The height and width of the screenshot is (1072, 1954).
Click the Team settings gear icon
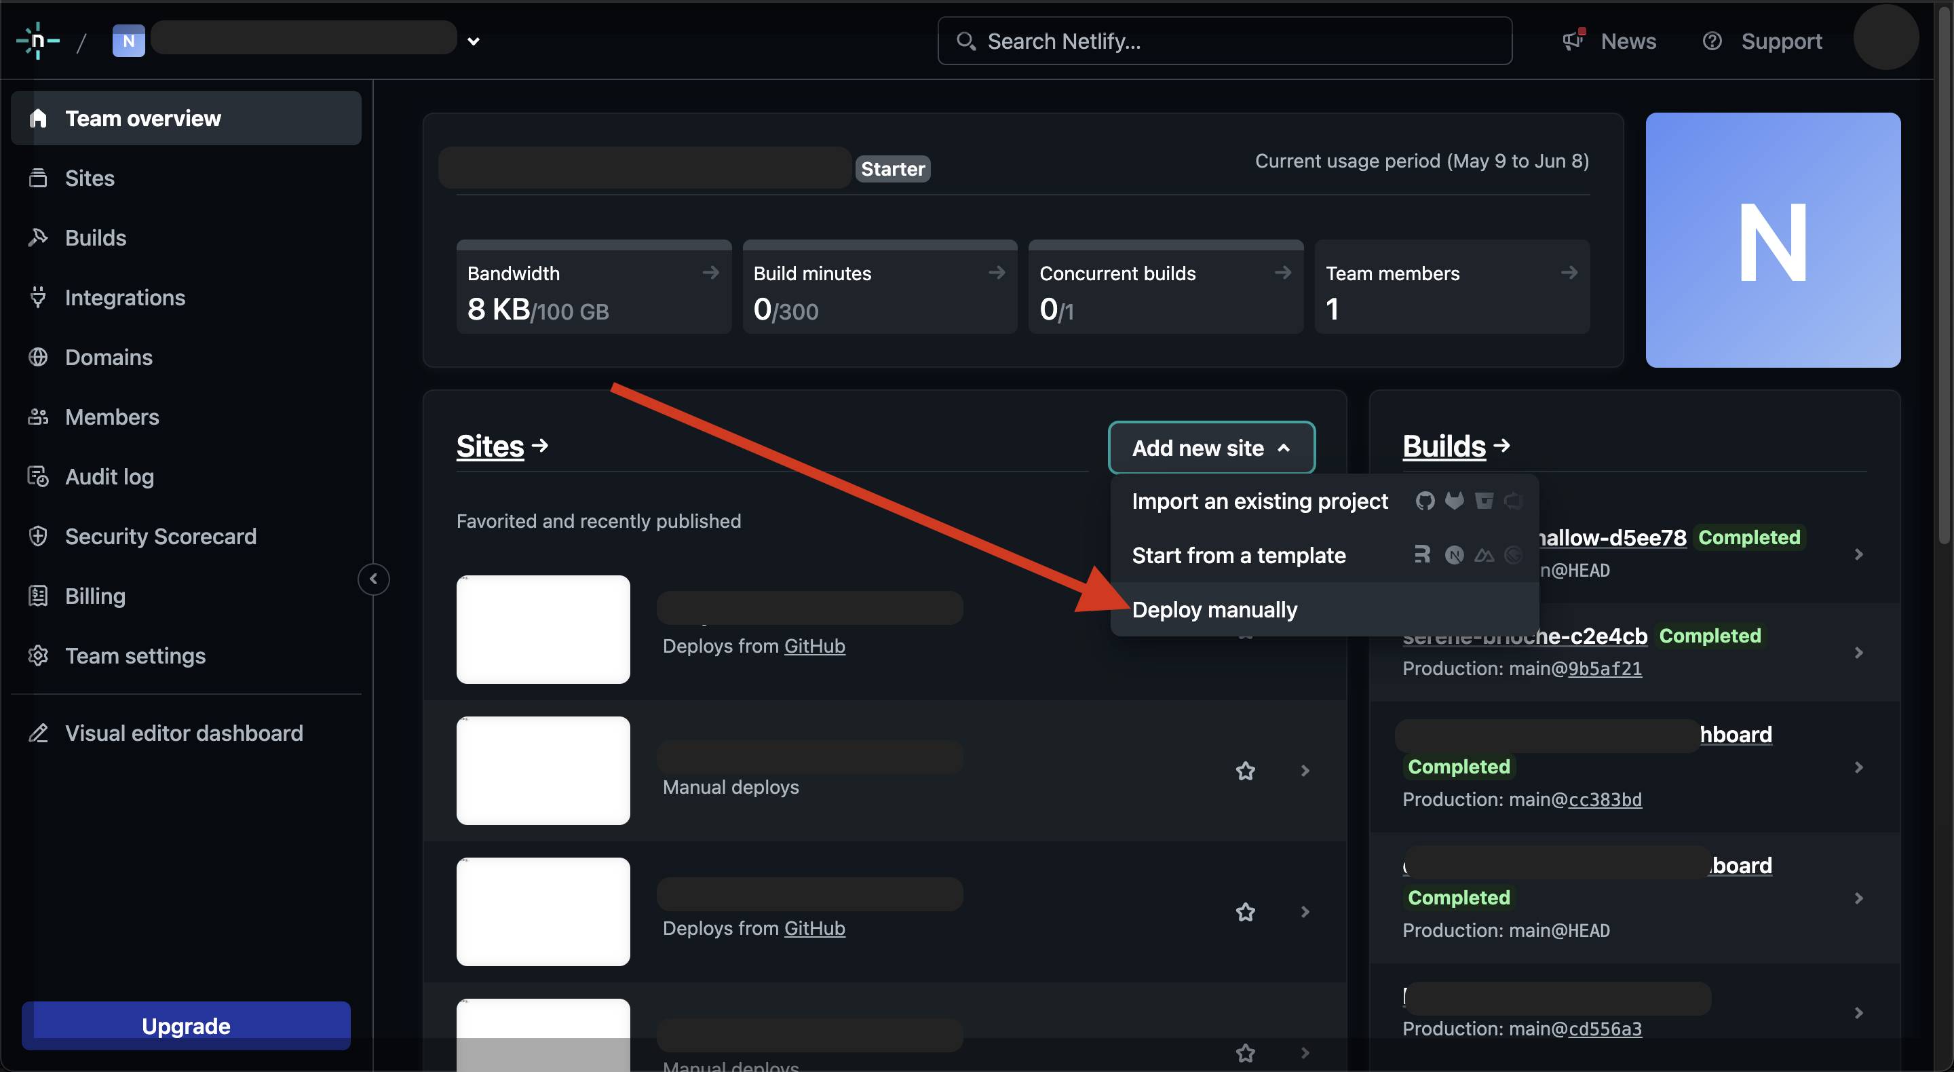38,655
